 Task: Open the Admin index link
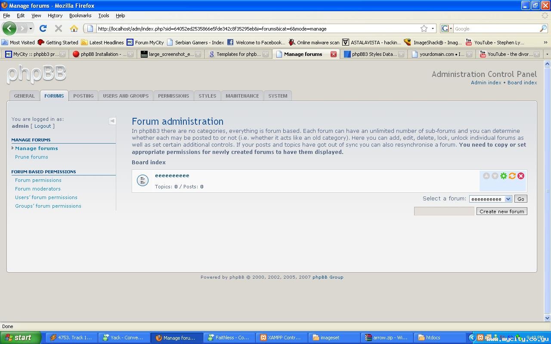click(x=486, y=83)
